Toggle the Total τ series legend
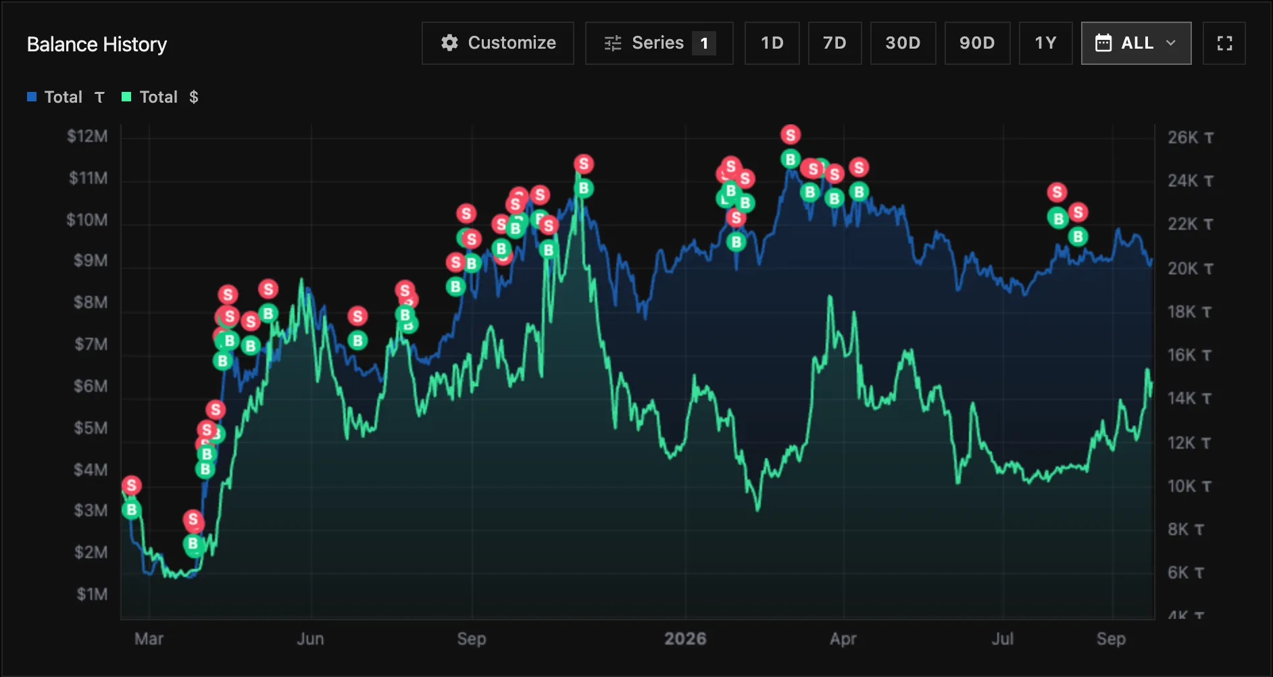 coord(66,97)
